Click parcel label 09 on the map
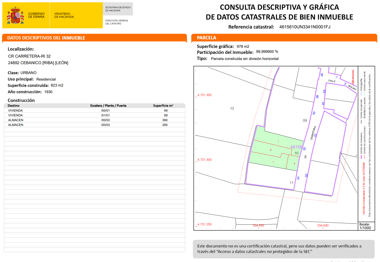The width and height of the screenshot is (380, 262). pos(305,121)
